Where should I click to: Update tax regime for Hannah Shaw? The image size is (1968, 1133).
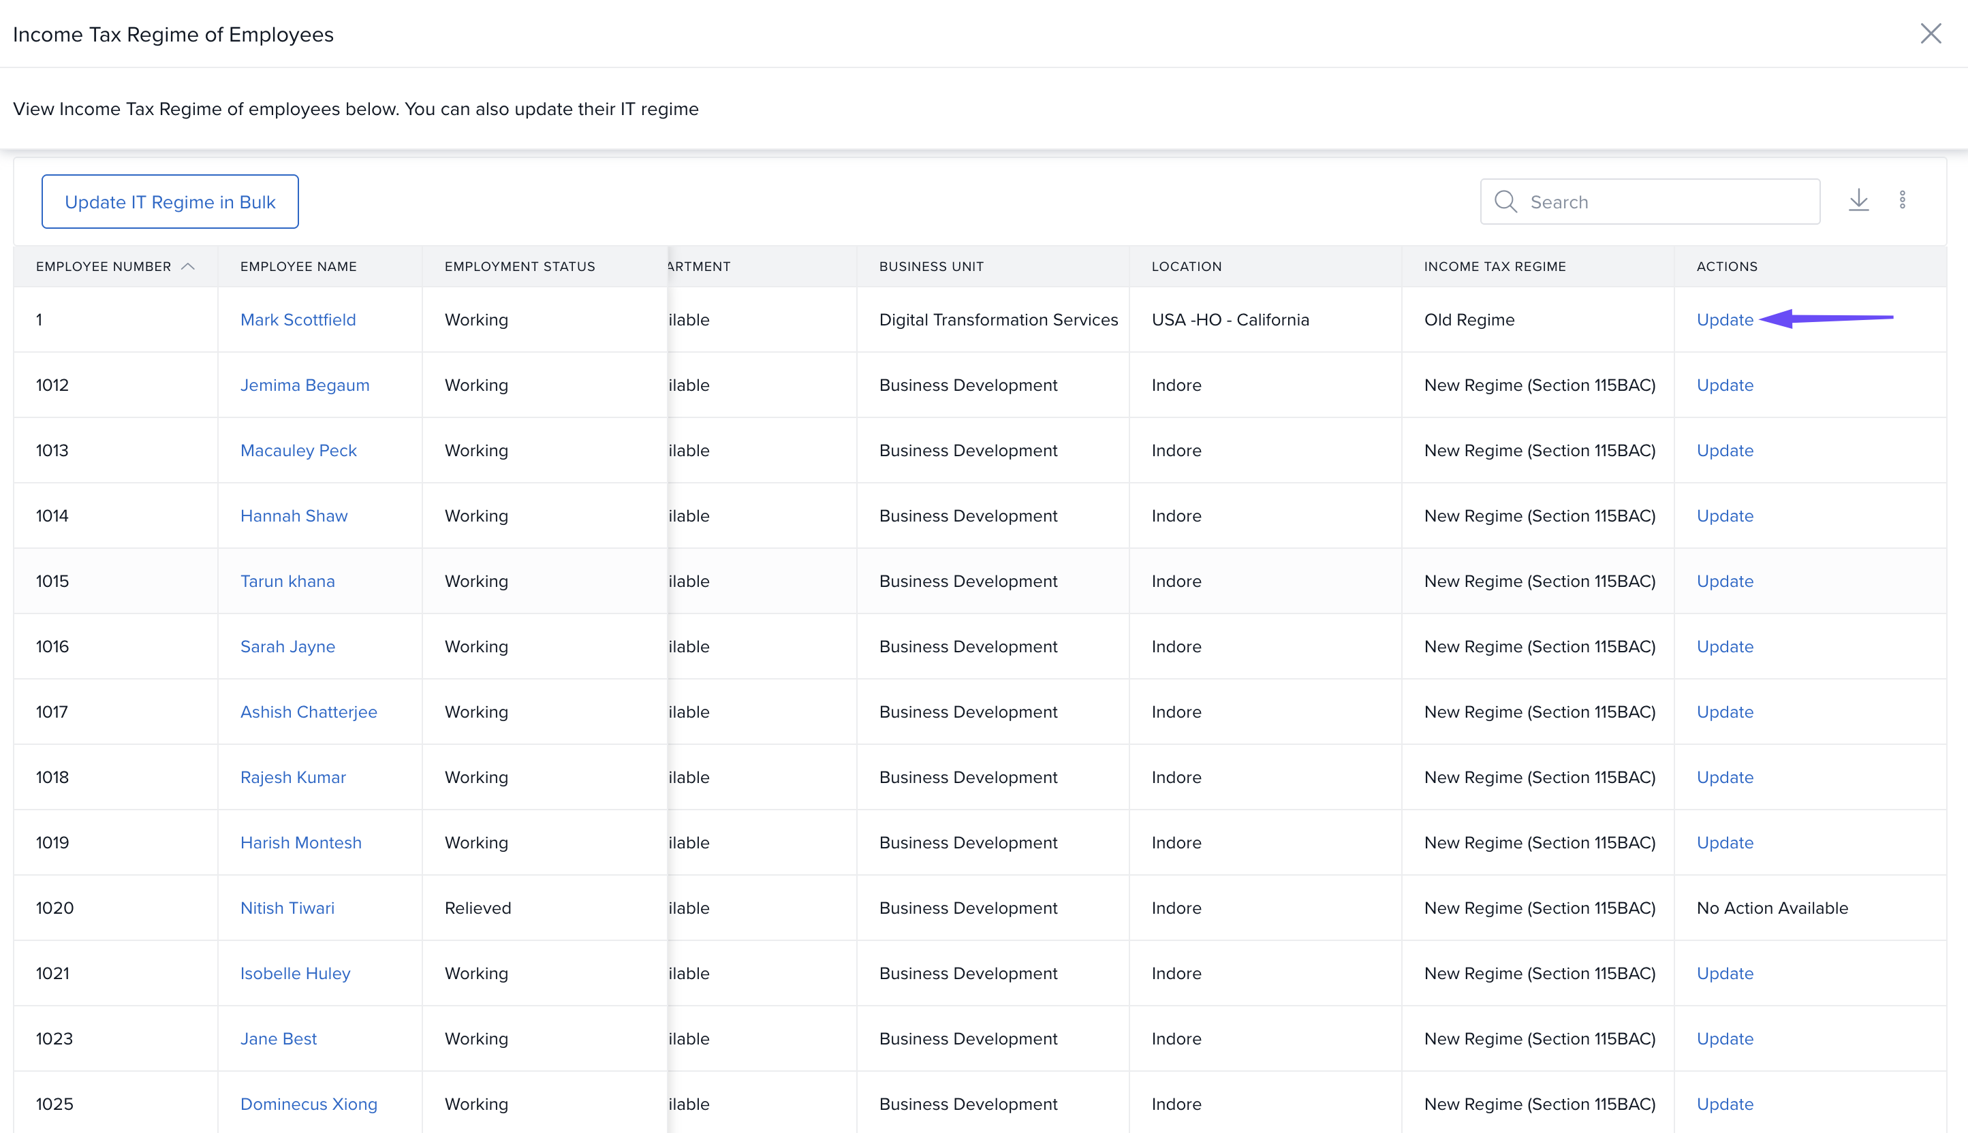tap(1724, 516)
